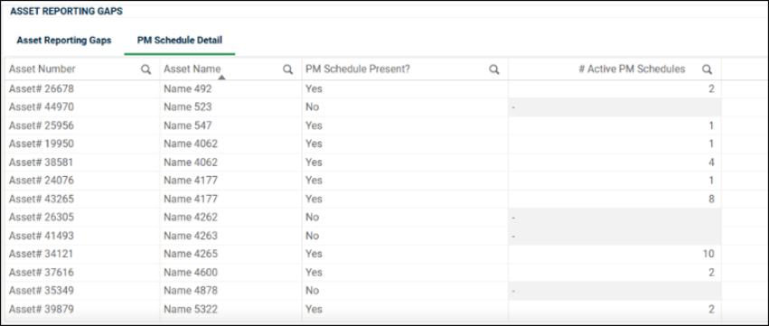Select Name 4878 cell

click(191, 291)
